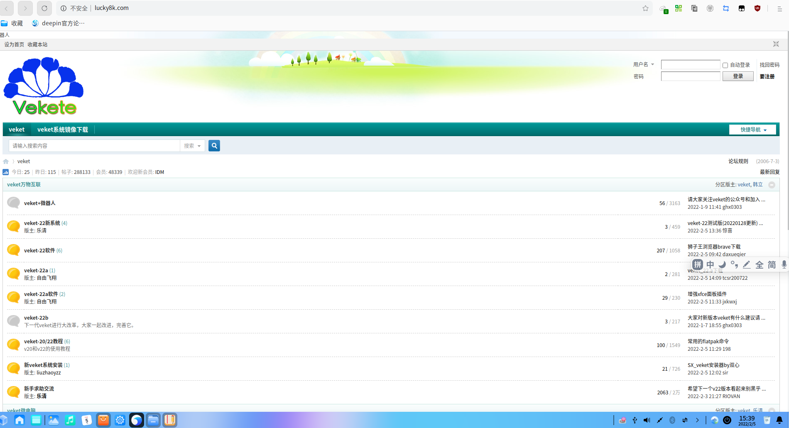Launch the music player from the dock

70,420
